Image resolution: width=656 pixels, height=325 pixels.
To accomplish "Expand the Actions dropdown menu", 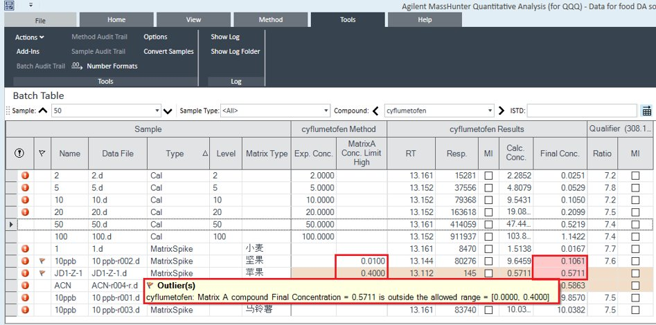I will click(x=30, y=37).
